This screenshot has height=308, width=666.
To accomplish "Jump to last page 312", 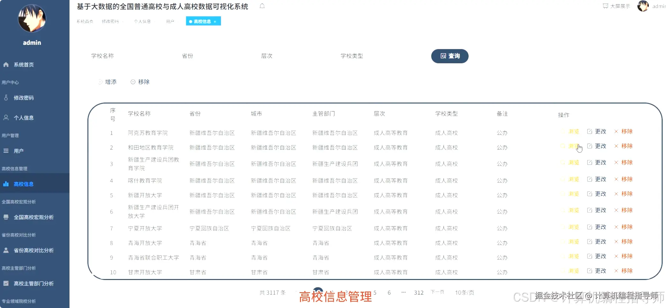I will click(419, 293).
